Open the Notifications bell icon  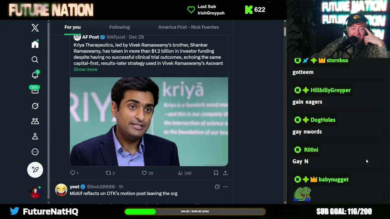35,75
